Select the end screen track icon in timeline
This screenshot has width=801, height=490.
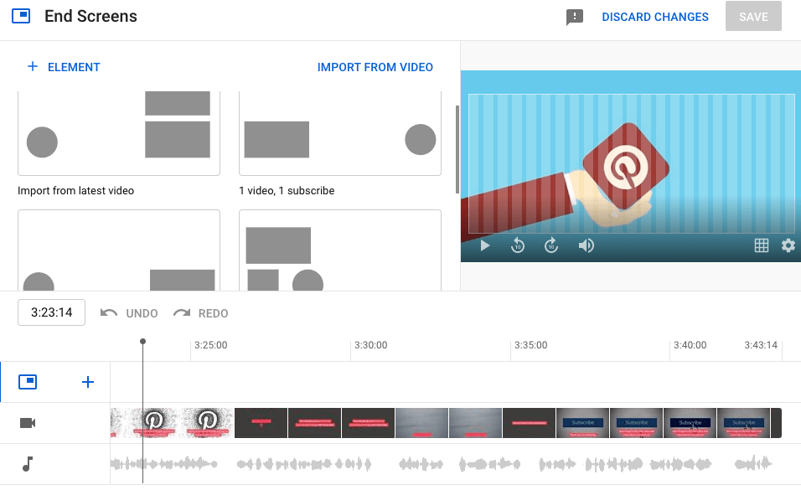28,382
